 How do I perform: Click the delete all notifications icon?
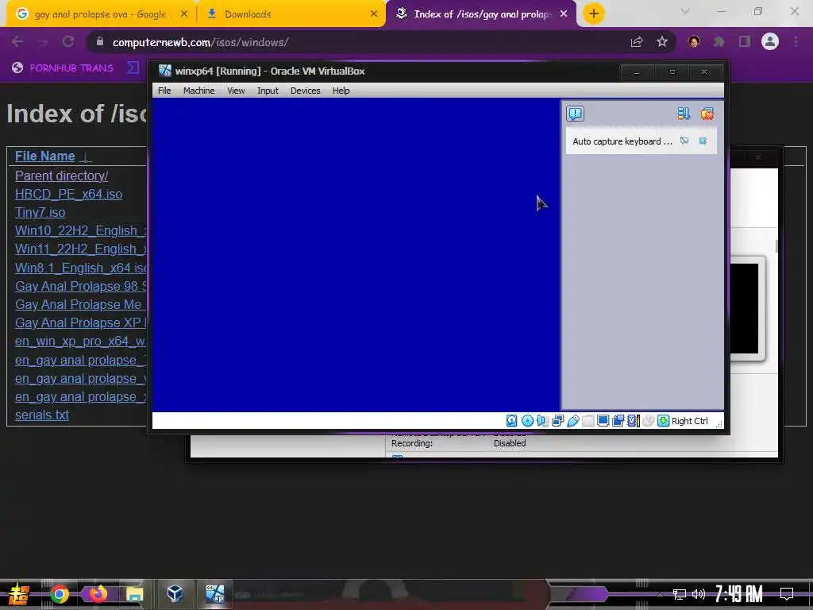(x=707, y=114)
